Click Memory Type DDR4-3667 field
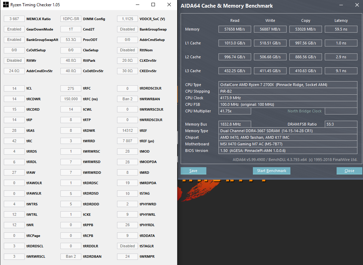Viewport: 363px width, 265px height. [x=288, y=131]
